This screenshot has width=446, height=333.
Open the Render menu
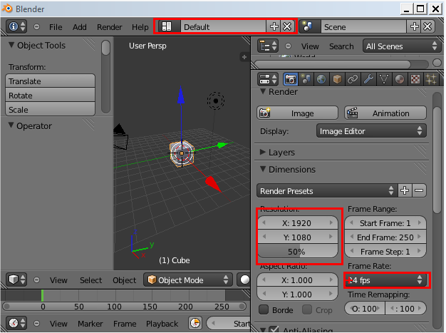[x=109, y=27]
